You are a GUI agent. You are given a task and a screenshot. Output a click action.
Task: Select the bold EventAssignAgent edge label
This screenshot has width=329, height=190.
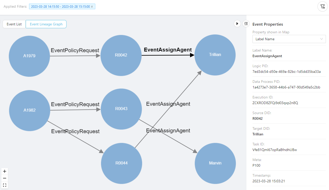click(x=168, y=50)
